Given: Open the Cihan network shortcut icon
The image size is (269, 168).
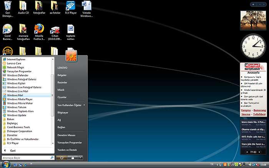Looking at the screenshot, I should [x=55, y=33].
